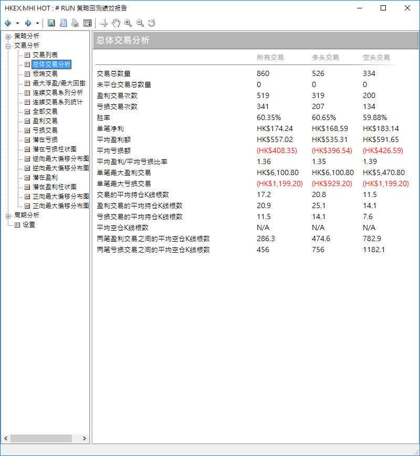Expand the 策略分析 tree node
The height and width of the screenshot is (456, 420).
click(x=8, y=36)
